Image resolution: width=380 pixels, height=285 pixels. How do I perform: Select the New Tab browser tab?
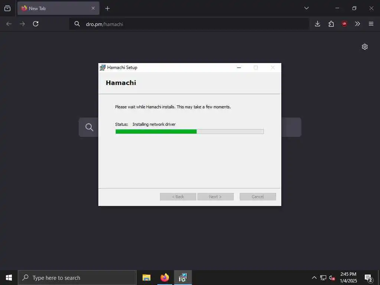tap(58, 8)
